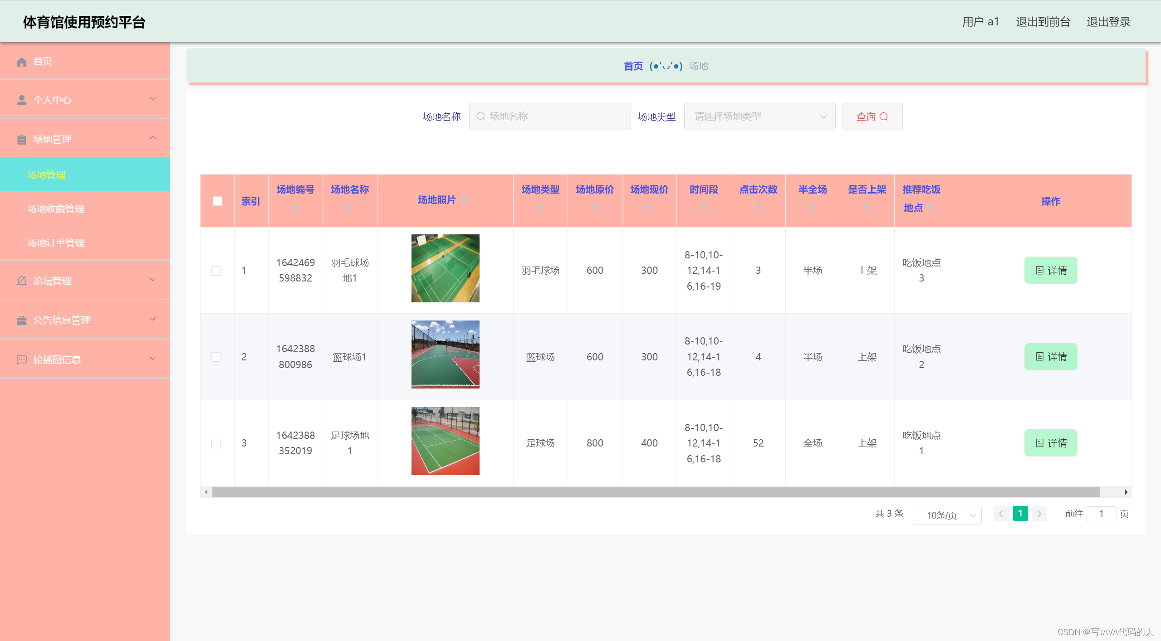Click the clipboard icon beside 场地管理
This screenshot has width=1161, height=641.
point(21,140)
